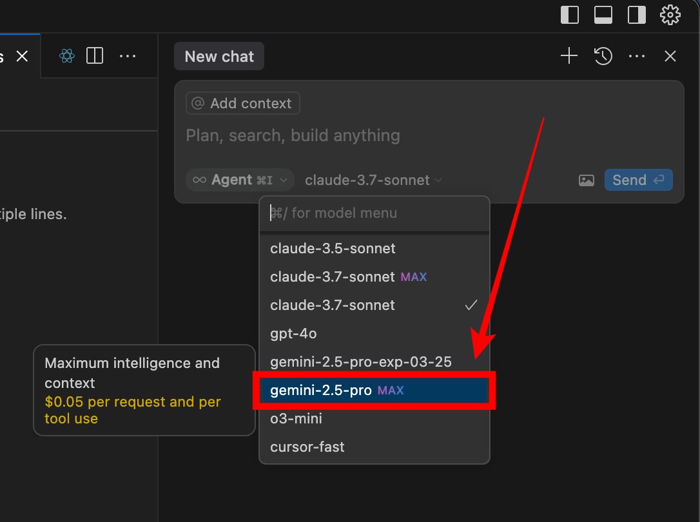Screen dimensions: 700x522
Task: Attach an image using the image icon
Action: pyautogui.click(x=586, y=180)
